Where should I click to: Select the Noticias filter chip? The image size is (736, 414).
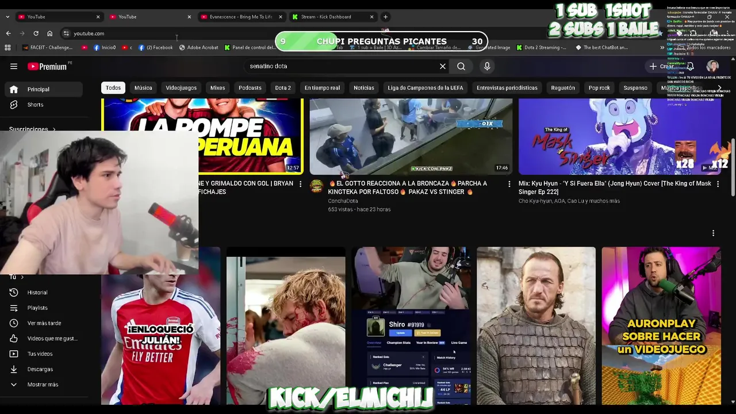[364, 88]
